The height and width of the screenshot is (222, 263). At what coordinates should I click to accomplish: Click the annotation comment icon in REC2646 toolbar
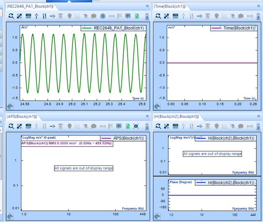coord(128,16)
